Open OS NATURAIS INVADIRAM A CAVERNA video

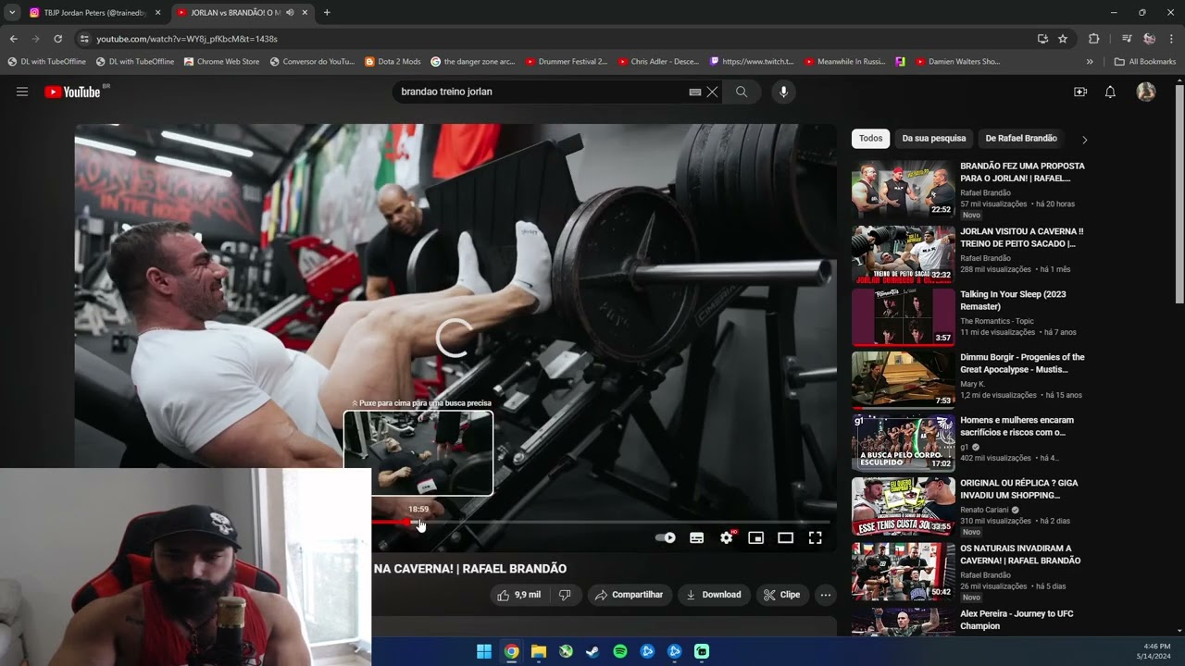pos(1020,554)
